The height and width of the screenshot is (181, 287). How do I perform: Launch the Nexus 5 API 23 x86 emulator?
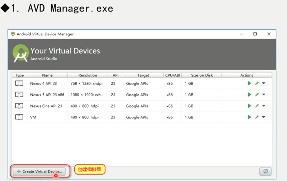249,95
